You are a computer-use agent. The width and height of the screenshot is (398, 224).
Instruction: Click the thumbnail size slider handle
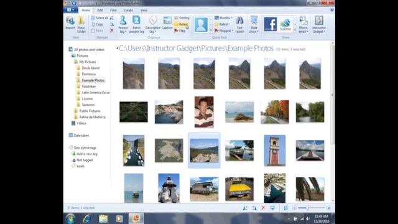click(308, 208)
